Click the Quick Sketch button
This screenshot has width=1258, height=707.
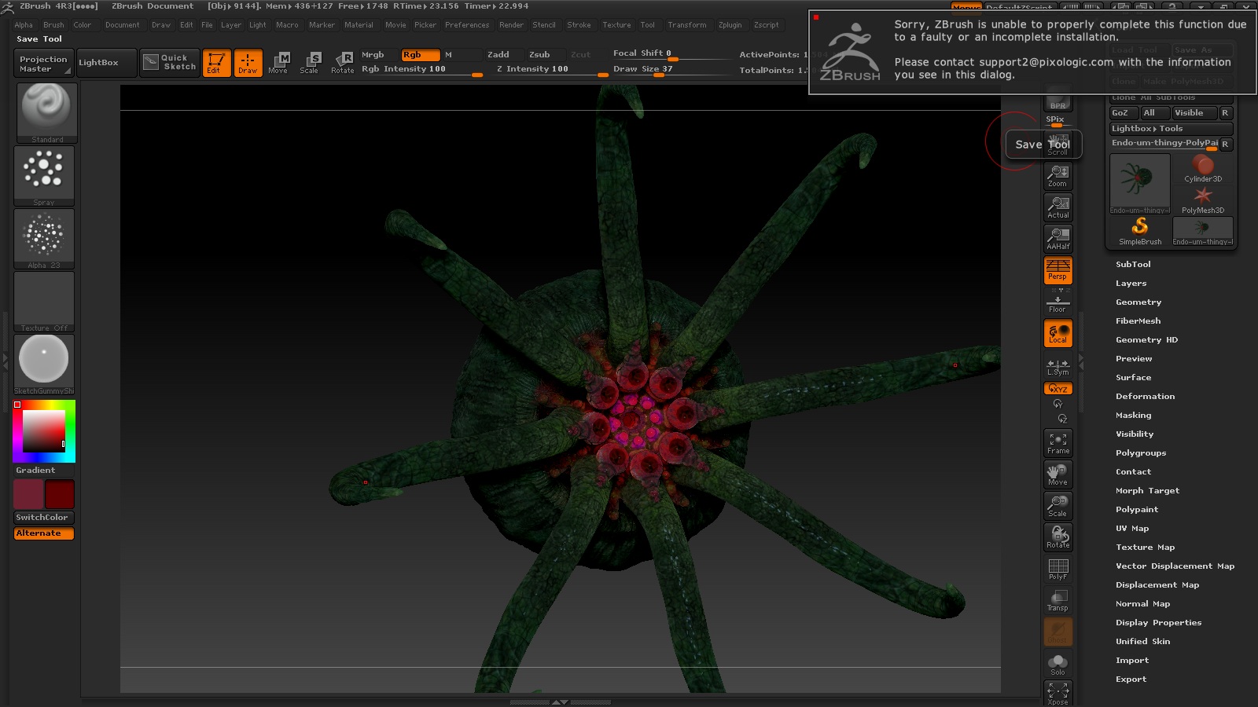(x=170, y=63)
